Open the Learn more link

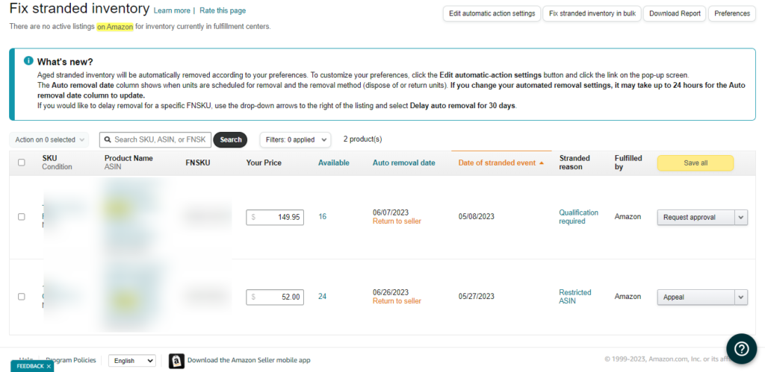[x=171, y=11]
